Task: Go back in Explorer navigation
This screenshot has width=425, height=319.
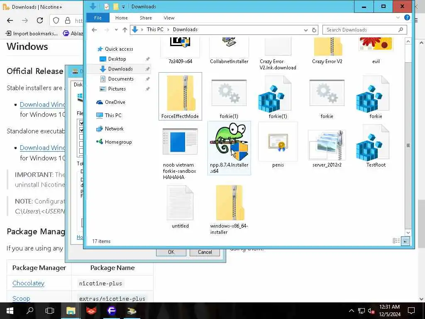Action: [94, 30]
